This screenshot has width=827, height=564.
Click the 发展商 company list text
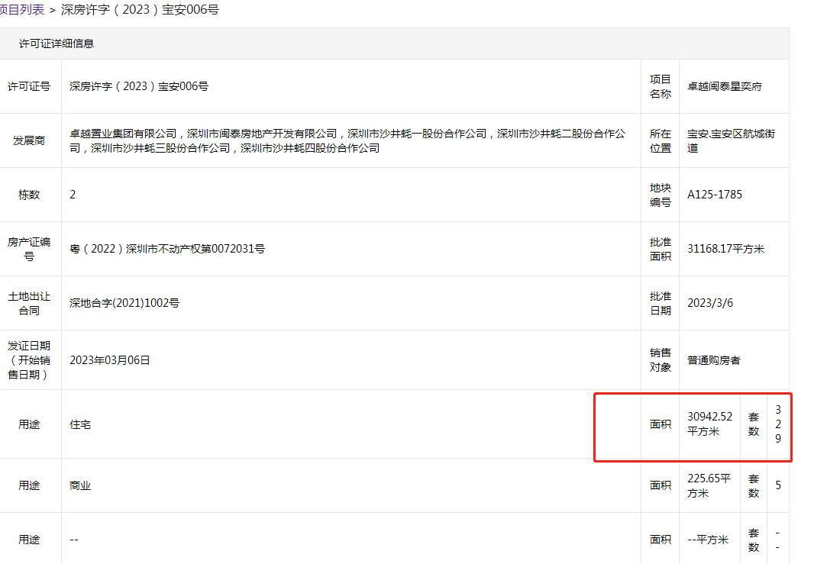pos(347,140)
